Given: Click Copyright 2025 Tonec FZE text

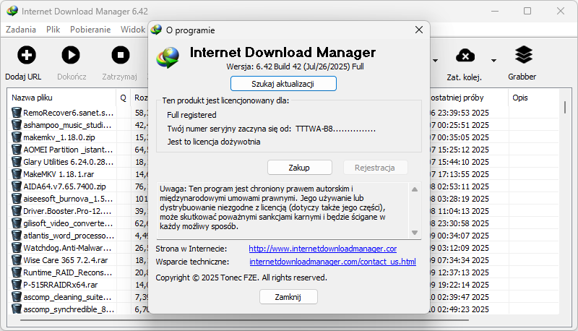Looking at the screenshot, I should pyautogui.click(x=241, y=278).
